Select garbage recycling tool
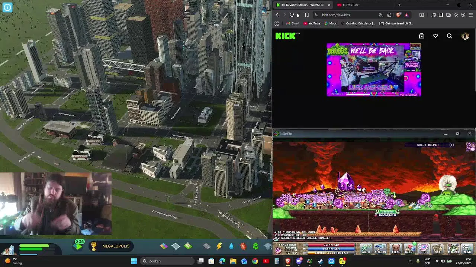Screen dimensions: 476x267 255,246
